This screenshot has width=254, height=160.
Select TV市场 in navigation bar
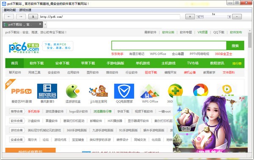click(x=193, y=63)
